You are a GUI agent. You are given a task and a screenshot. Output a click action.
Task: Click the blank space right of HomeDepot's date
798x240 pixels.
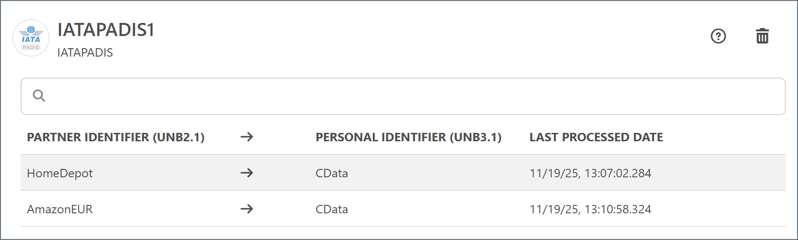point(717,173)
